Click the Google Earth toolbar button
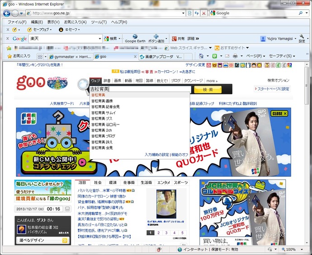Screen dimensions: 312x255 pos(135,38)
